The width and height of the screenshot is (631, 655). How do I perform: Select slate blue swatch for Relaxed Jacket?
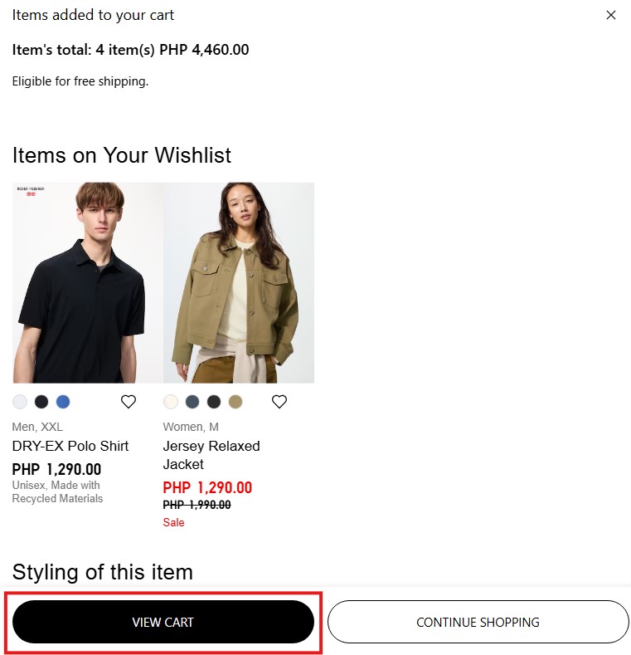click(192, 402)
